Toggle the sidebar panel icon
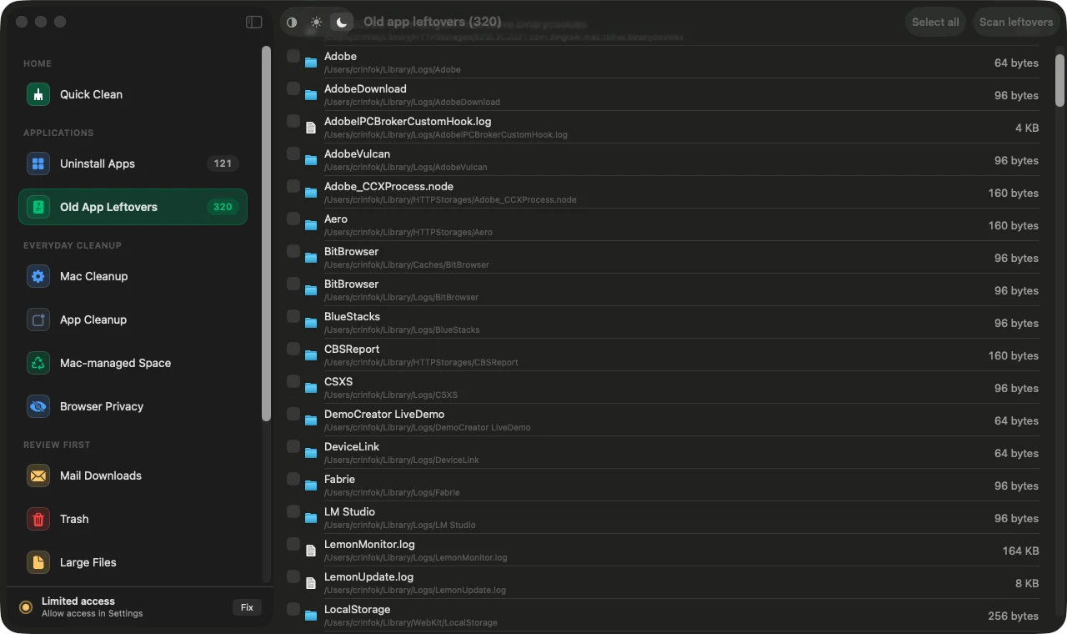 point(254,23)
